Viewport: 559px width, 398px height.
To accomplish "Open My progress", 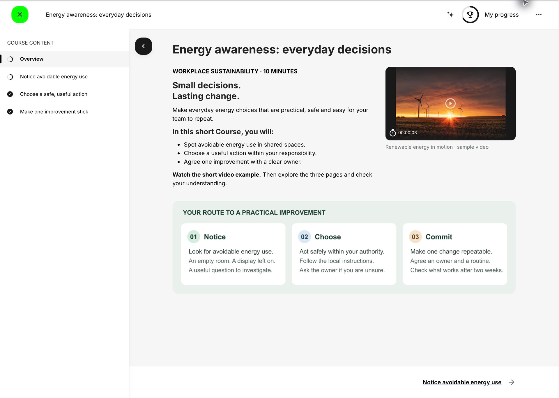I will coord(501,15).
